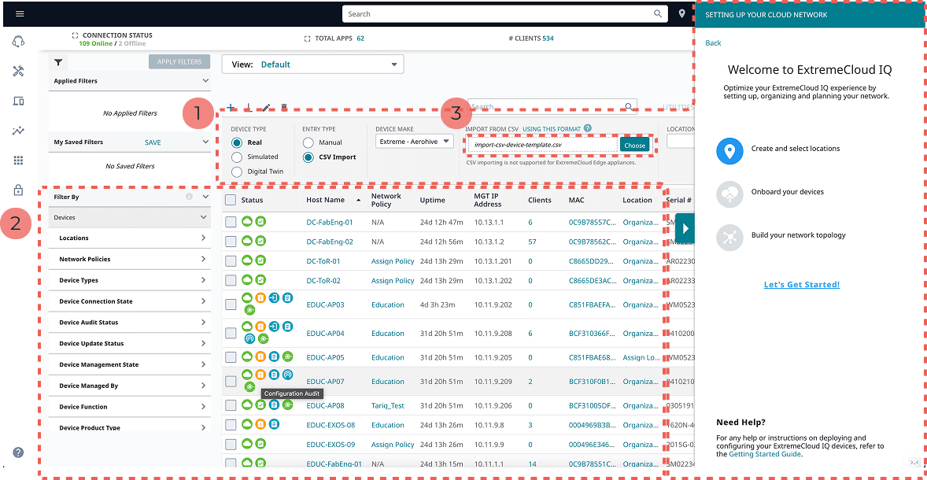Tick the select-all checkbox in table header
The height and width of the screenshot is (480, 927).
[x=231, y=200]
